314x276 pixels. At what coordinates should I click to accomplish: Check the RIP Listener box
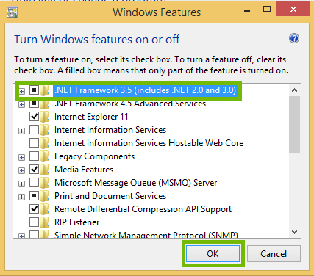point(34,222)
